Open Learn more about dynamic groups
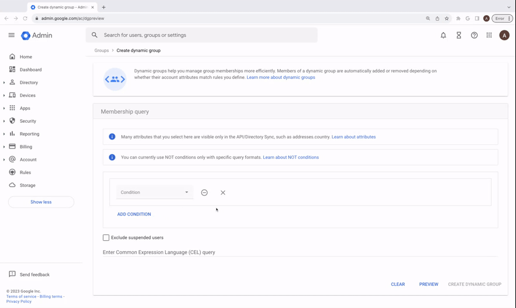 (x=281, y=77)
